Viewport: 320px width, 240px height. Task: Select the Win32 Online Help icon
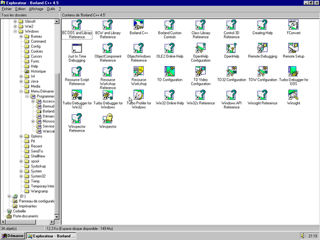[170, 95]
